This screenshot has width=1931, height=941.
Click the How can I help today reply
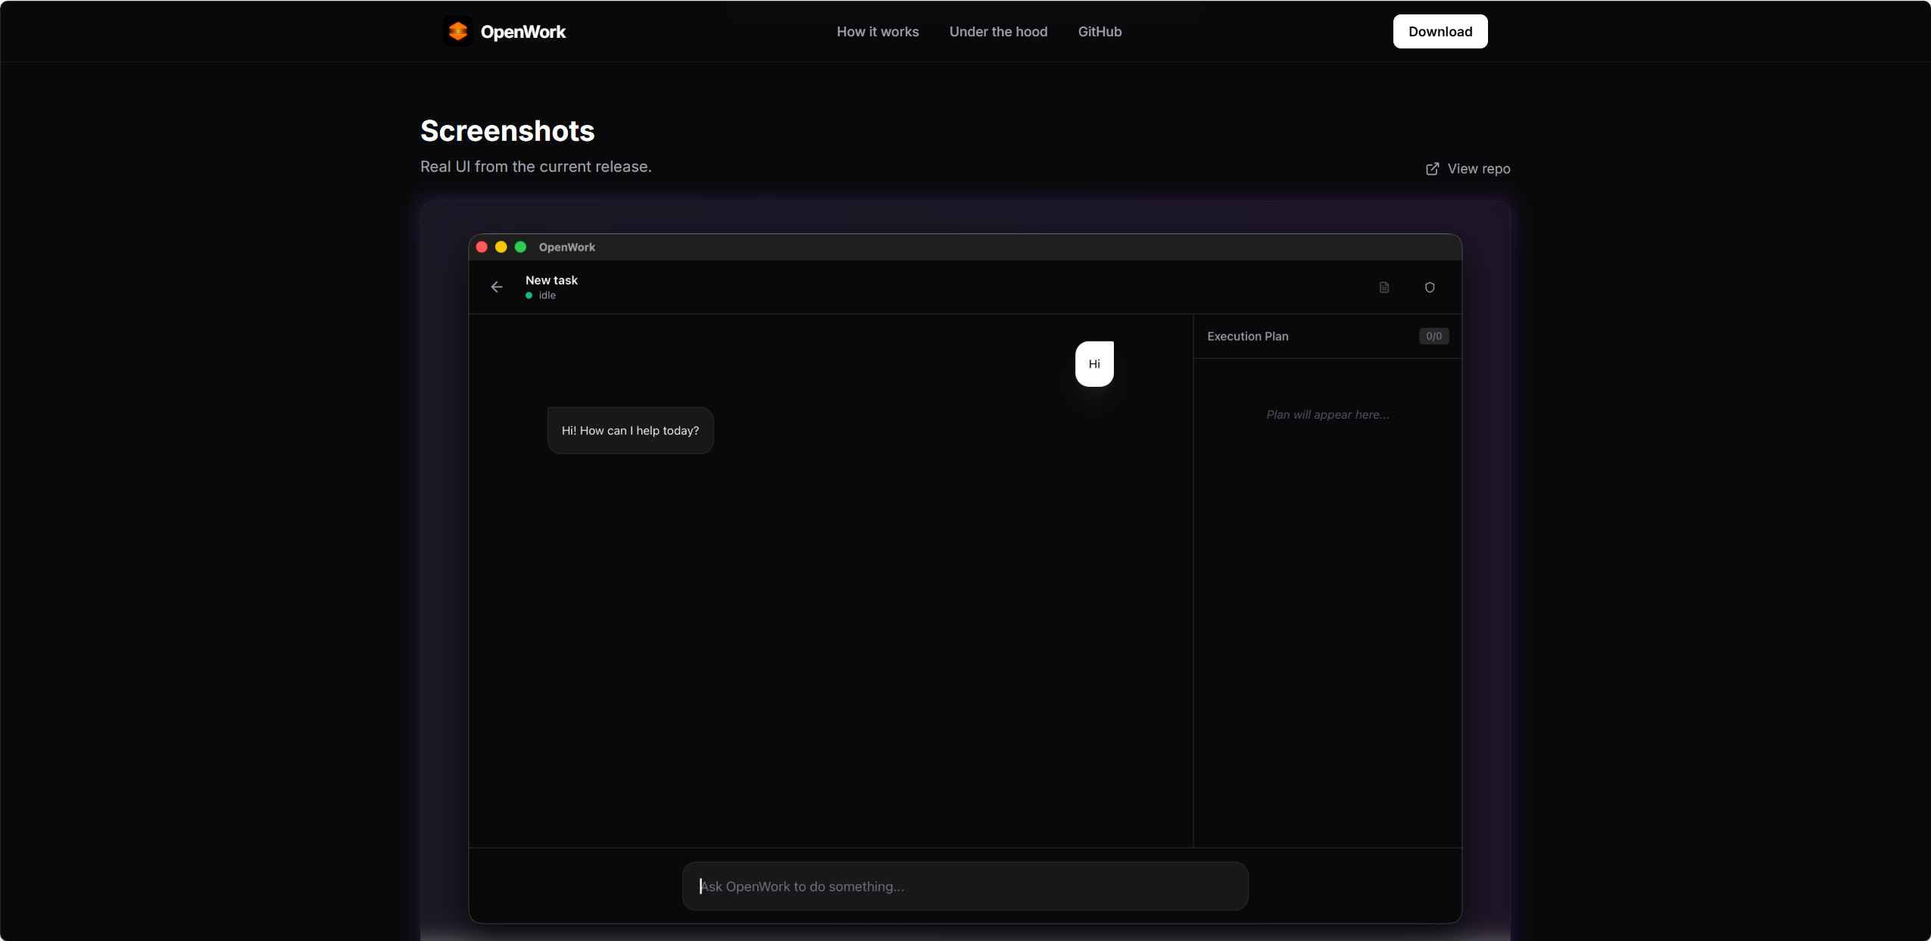[x=630, y=431]
